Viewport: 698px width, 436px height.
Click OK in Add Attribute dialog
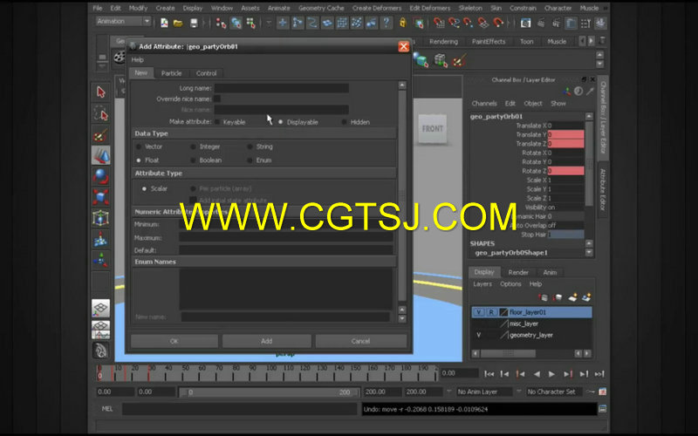(174, 341)
